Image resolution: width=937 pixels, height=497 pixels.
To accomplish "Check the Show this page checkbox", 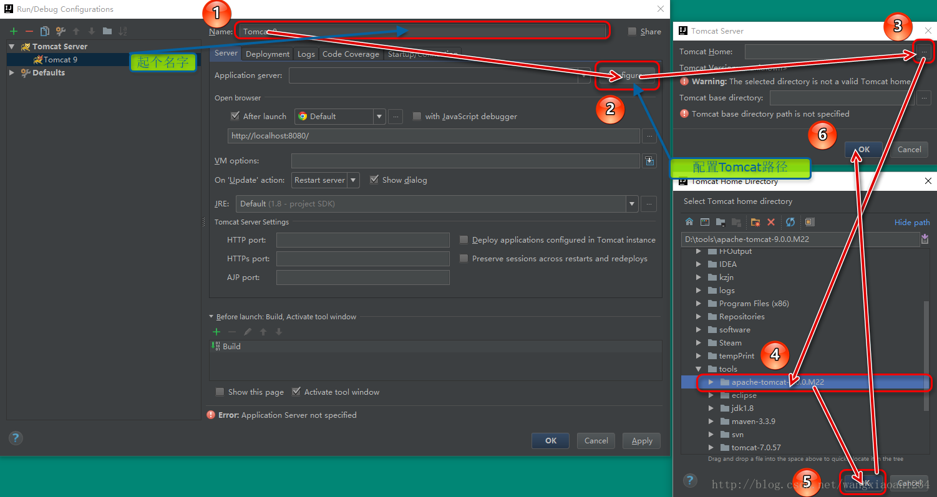I will 220,392.
